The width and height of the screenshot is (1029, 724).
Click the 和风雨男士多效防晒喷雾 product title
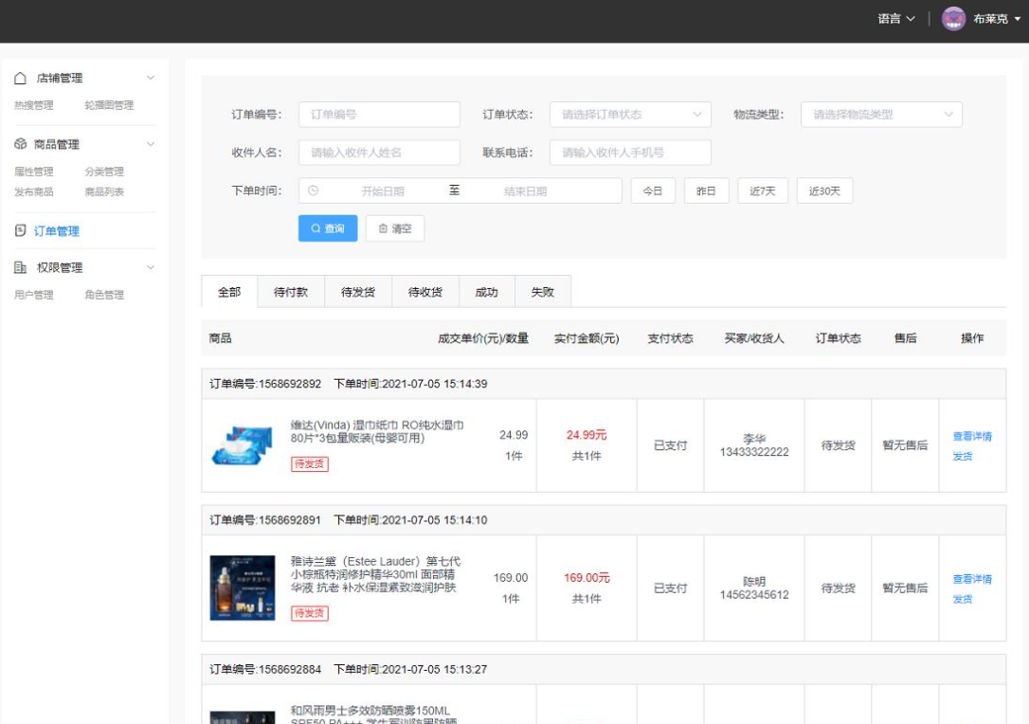(373, 716)
